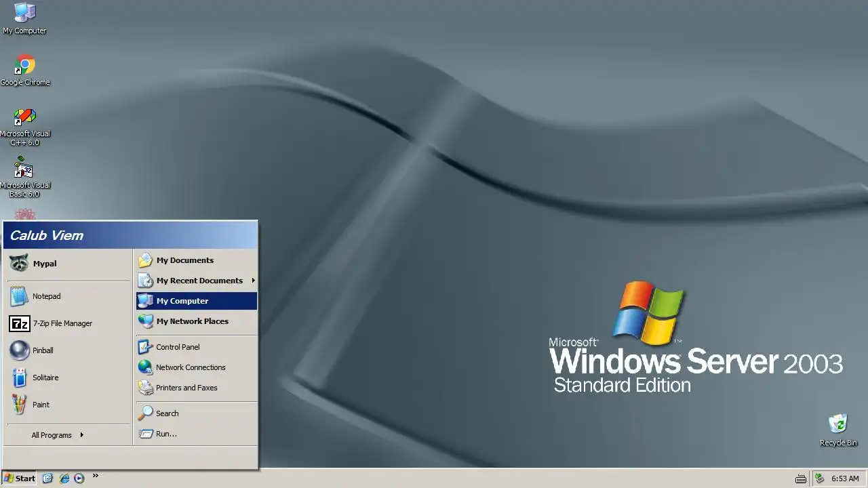The image size is (868, 488).
Task: Launch Solitaire from Start menu
Action: tap(68, 378)
